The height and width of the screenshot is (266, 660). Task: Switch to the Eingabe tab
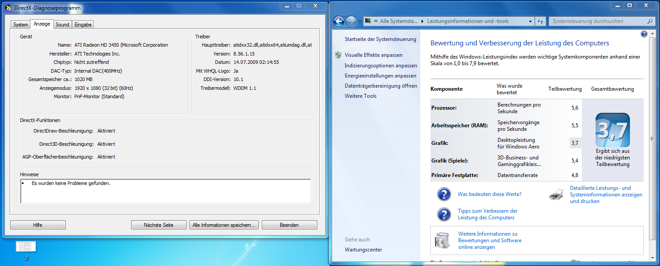[x=83, y=25]
